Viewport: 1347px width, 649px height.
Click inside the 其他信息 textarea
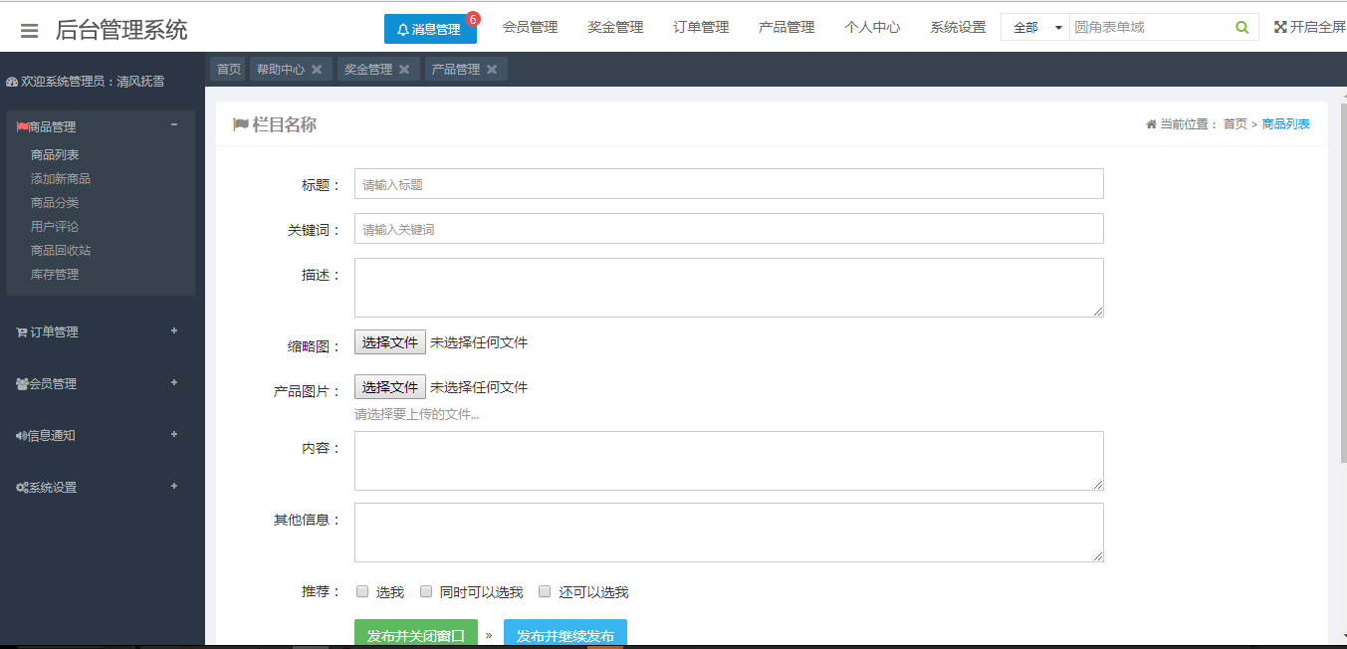pos(729,533)
